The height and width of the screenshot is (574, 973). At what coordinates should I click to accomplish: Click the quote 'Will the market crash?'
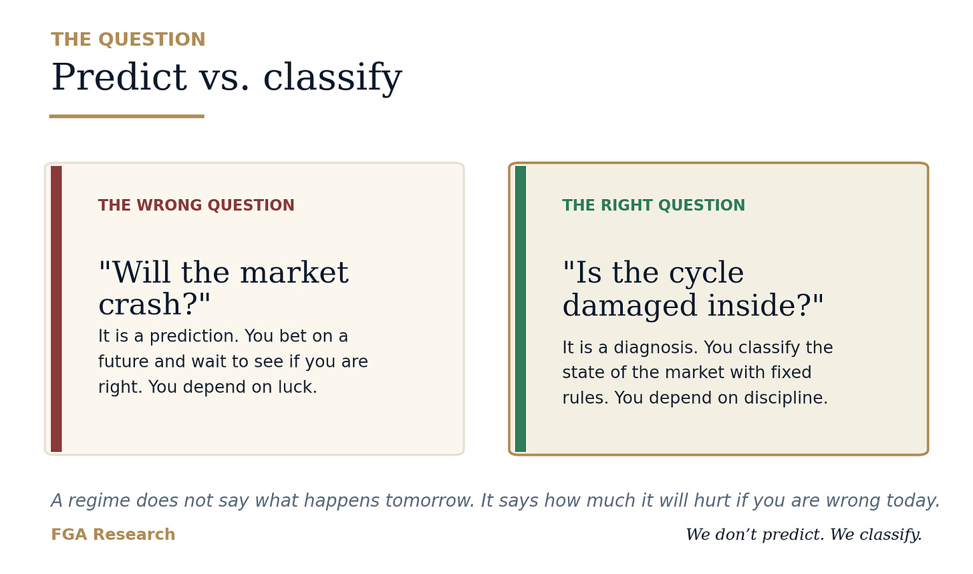point(223,289)
